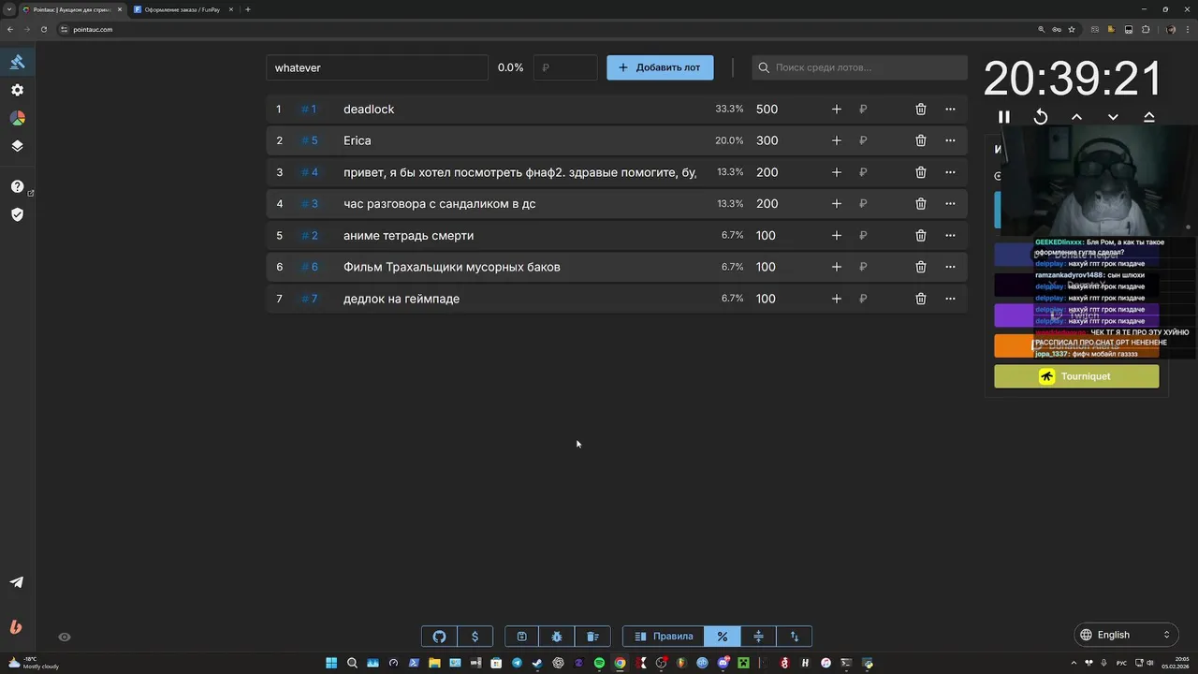Switch to the Pointauc browser tab
This screenshot has width=1198, height=674.
click(x=72, y=9)
